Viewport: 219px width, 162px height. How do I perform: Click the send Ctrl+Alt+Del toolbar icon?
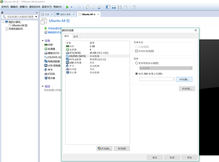79,7
